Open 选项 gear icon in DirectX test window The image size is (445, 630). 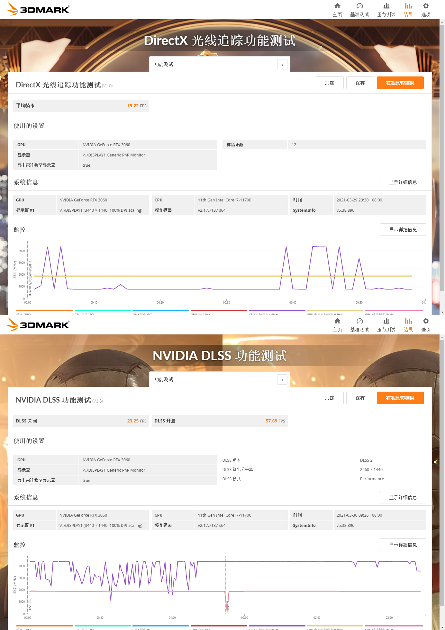tap(426, 6)
